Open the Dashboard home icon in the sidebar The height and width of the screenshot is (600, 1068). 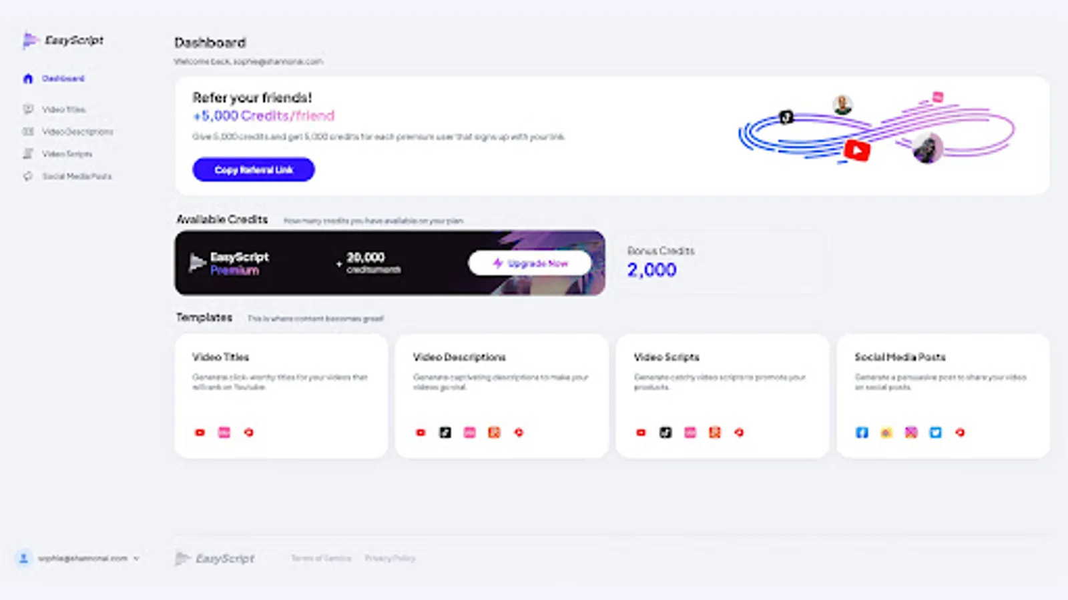pos(28,79)
